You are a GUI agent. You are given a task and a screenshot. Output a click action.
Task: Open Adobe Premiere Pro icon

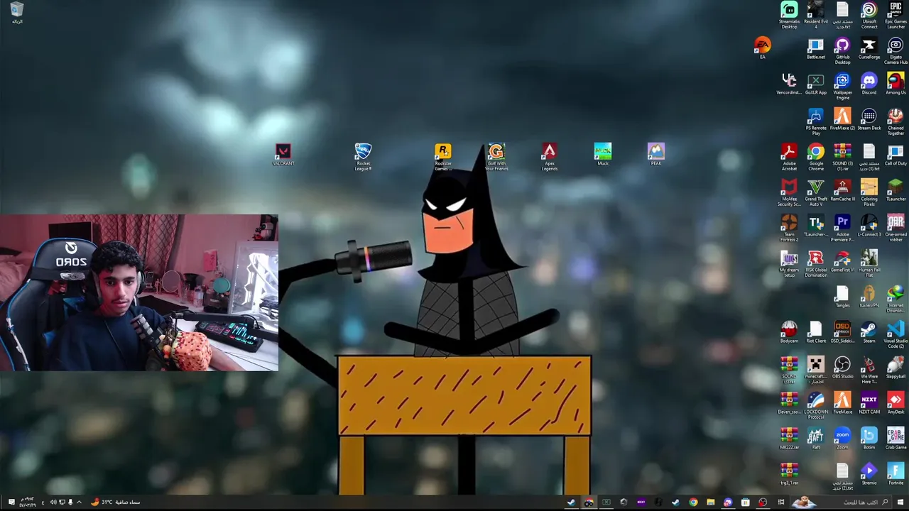pyautogui.click(x=842, y=228)
